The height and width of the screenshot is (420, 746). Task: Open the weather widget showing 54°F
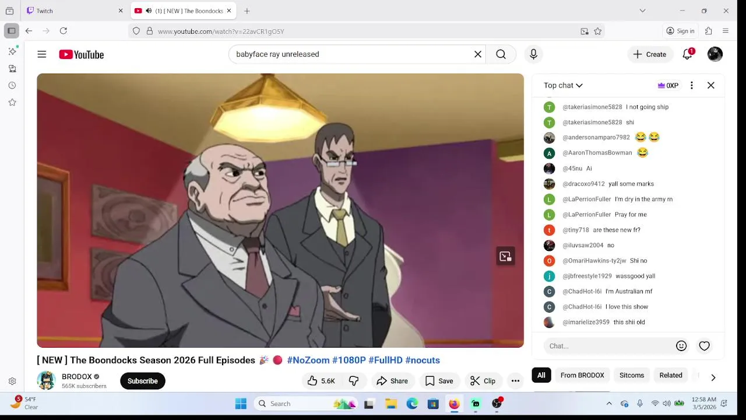click(24, 403)
